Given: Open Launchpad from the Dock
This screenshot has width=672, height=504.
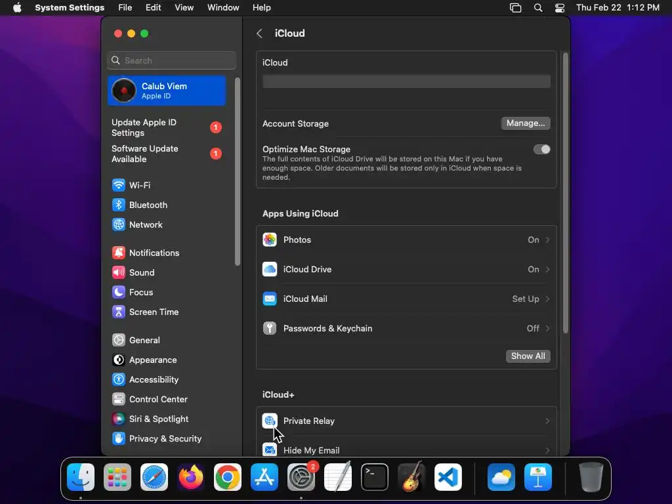Looking at the screenshot, I should pyautogui.click(x=117, y=477).
